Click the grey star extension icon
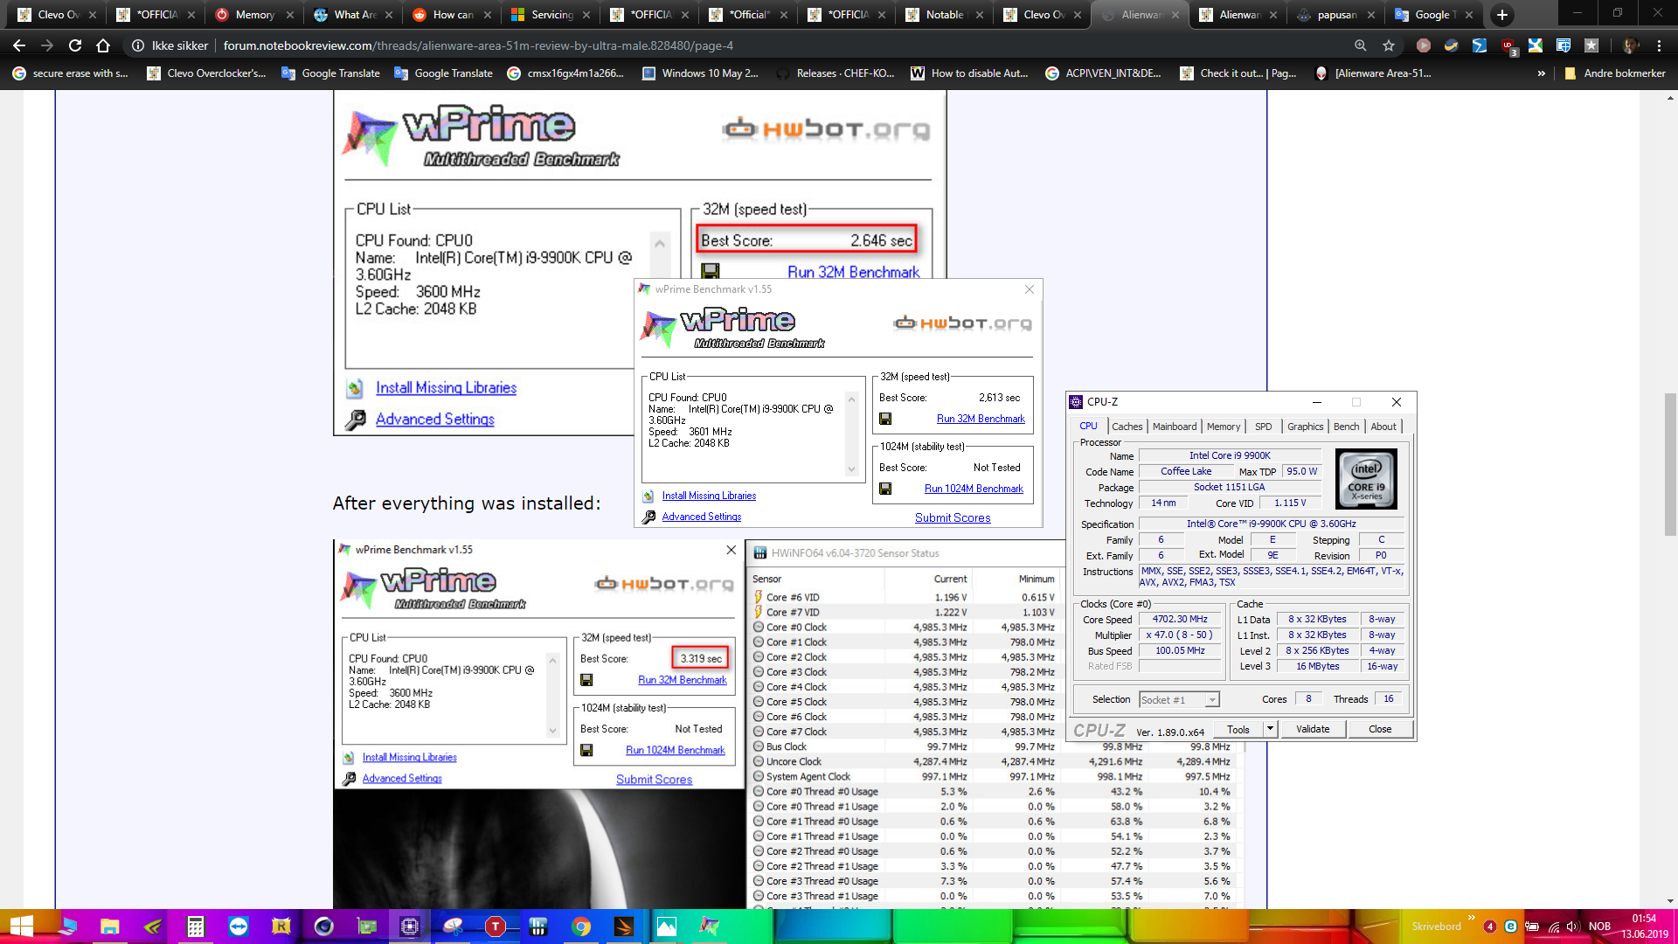Screen dimensions: 1678x944 pos(1591,45)
